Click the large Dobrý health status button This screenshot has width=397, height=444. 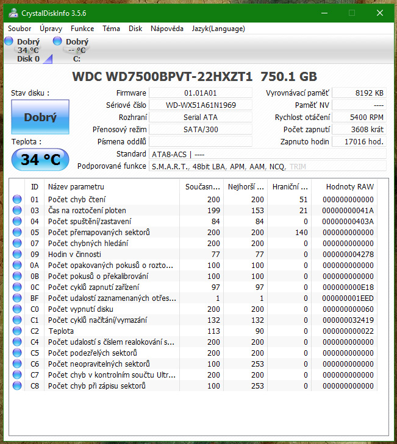pos(40,117)
